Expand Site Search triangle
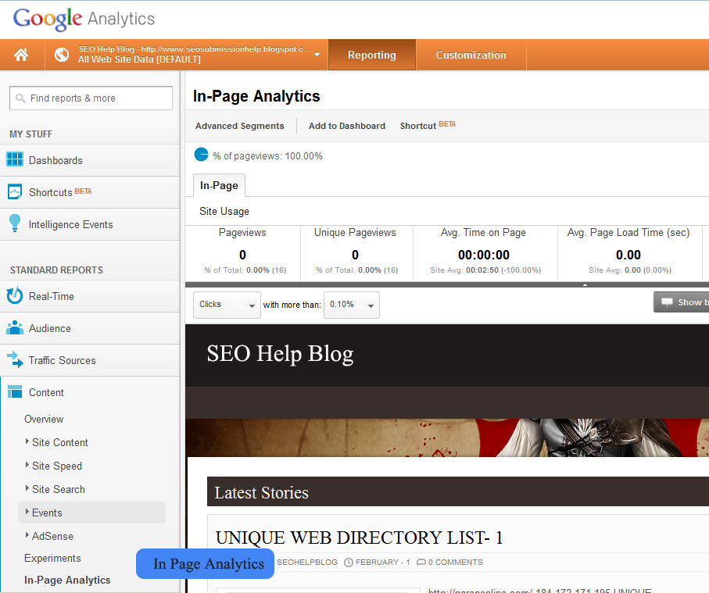This screenshot has width=709, height=593. [27, 488]
